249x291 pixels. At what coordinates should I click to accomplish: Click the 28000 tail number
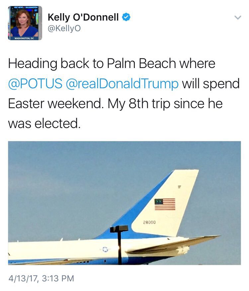[x=149, y=222]
